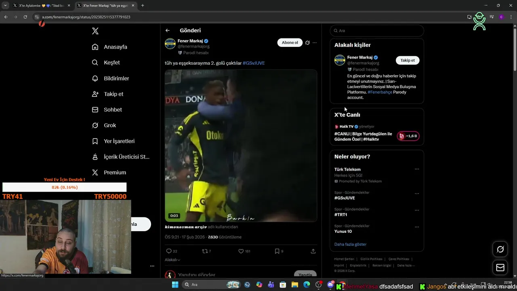Click browser back arrow
517x291 pixels.
[x=6, y=17]
